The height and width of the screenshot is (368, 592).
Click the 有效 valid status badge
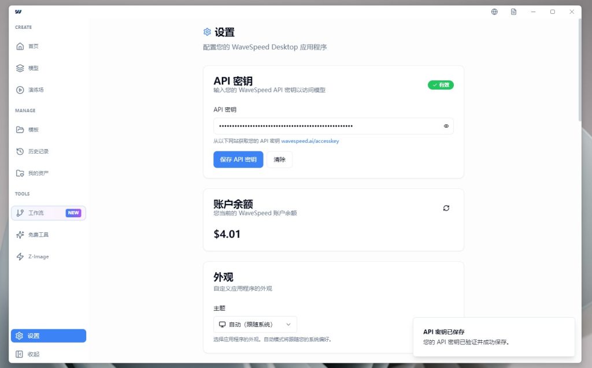pos(441,85)
